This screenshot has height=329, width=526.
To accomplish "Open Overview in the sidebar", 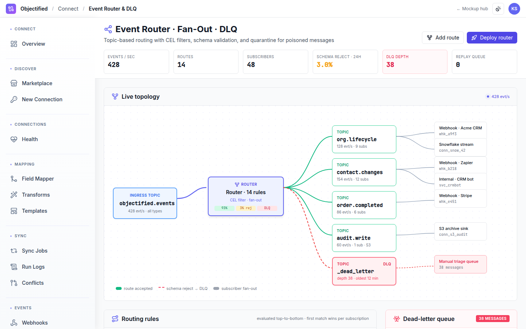I will pyautogui.click(x=47, y=44).
